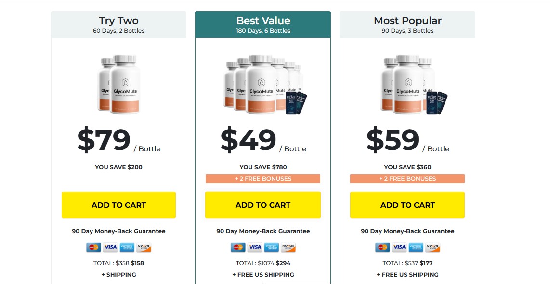The height and width of the screenshot is (284, 550).
Task: Click Visa icon in Try Two package
Action: coord(110,247)
